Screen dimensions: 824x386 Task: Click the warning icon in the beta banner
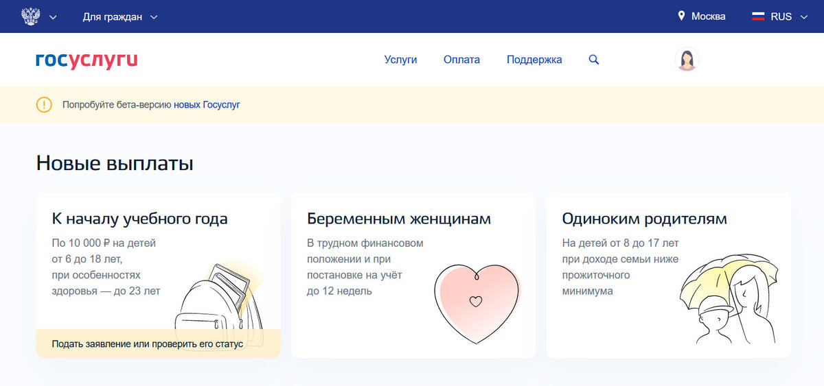(x=44, y=105)
